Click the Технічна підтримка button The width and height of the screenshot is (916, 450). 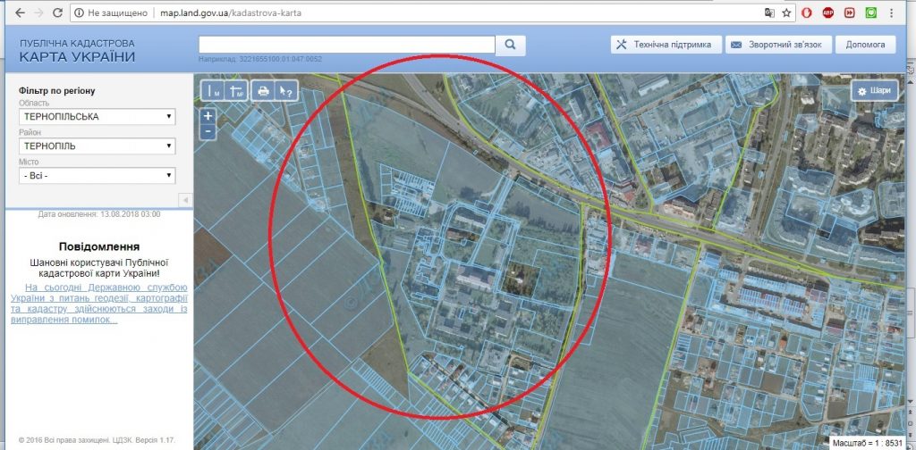(x=666, y=45)
